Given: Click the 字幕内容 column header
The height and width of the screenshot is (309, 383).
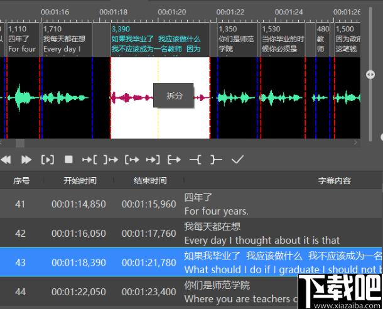Looking at the screenshot, I should pyautogui.click(x=335, y=180).
